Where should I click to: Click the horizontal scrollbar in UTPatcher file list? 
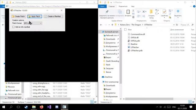tap(149, 99)
